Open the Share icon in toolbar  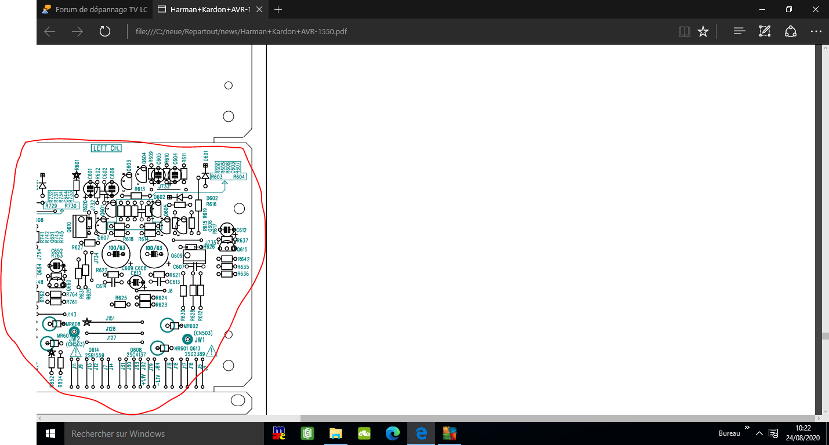(790, 31)
